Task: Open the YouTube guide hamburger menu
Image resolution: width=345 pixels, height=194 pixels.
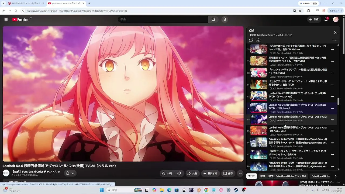Action: click(x=6, y=19)
